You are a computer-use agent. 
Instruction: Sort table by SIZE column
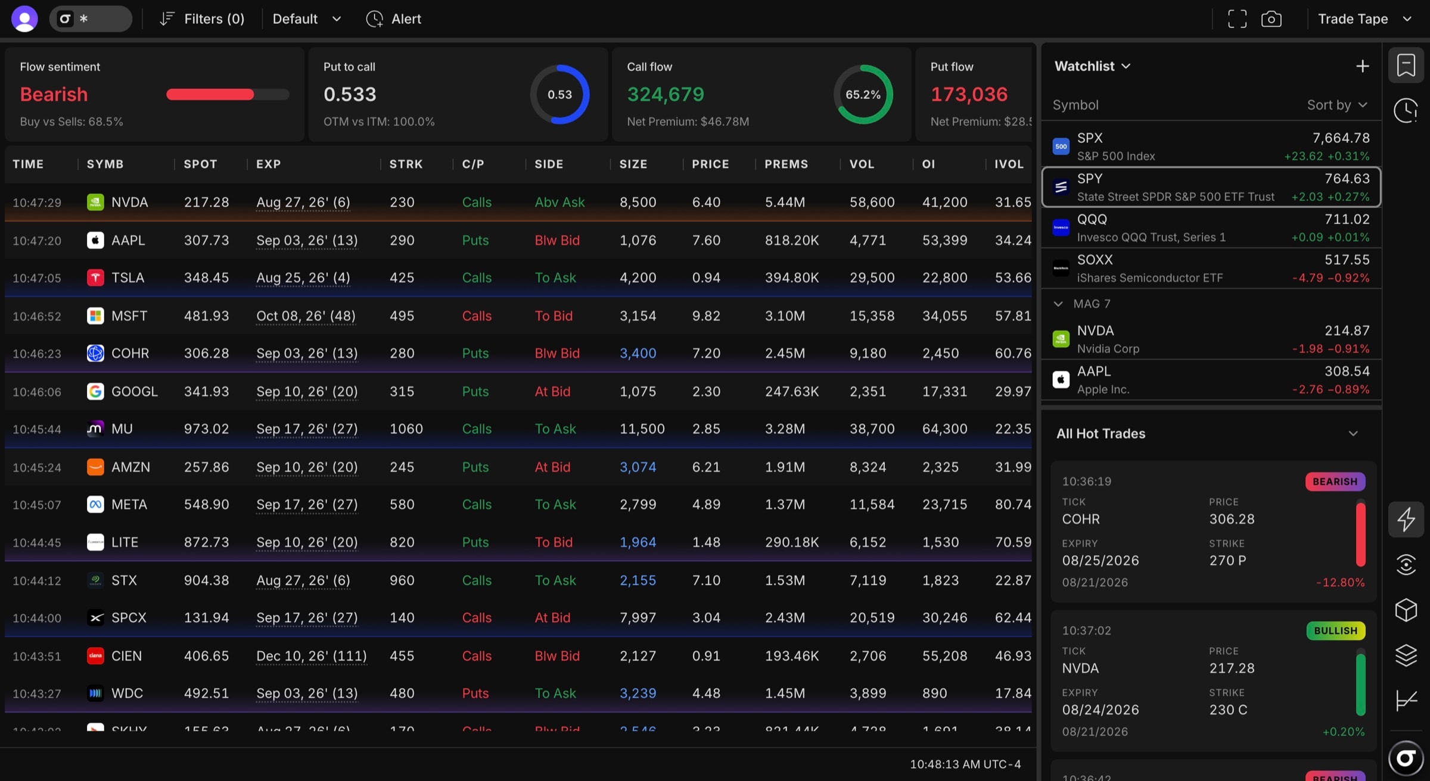(x=633, y=164)
